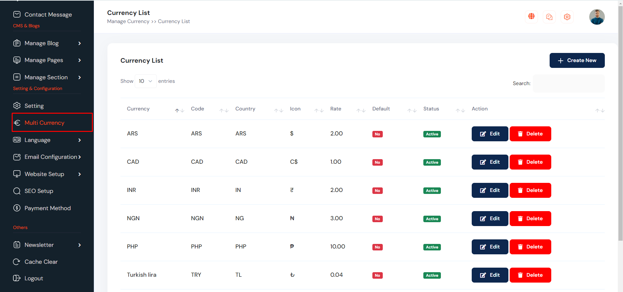Delete the Turkish lira currency

click(x=530, y=275)
